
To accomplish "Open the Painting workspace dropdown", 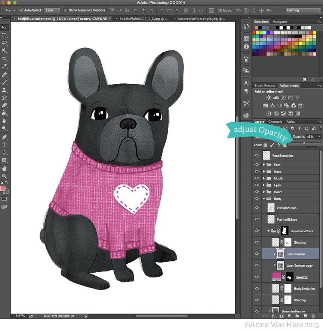I will click(x=303, y=10).
